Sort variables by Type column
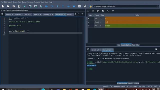Viewport: 160px width, 90px height. click(x=97, y=15)
